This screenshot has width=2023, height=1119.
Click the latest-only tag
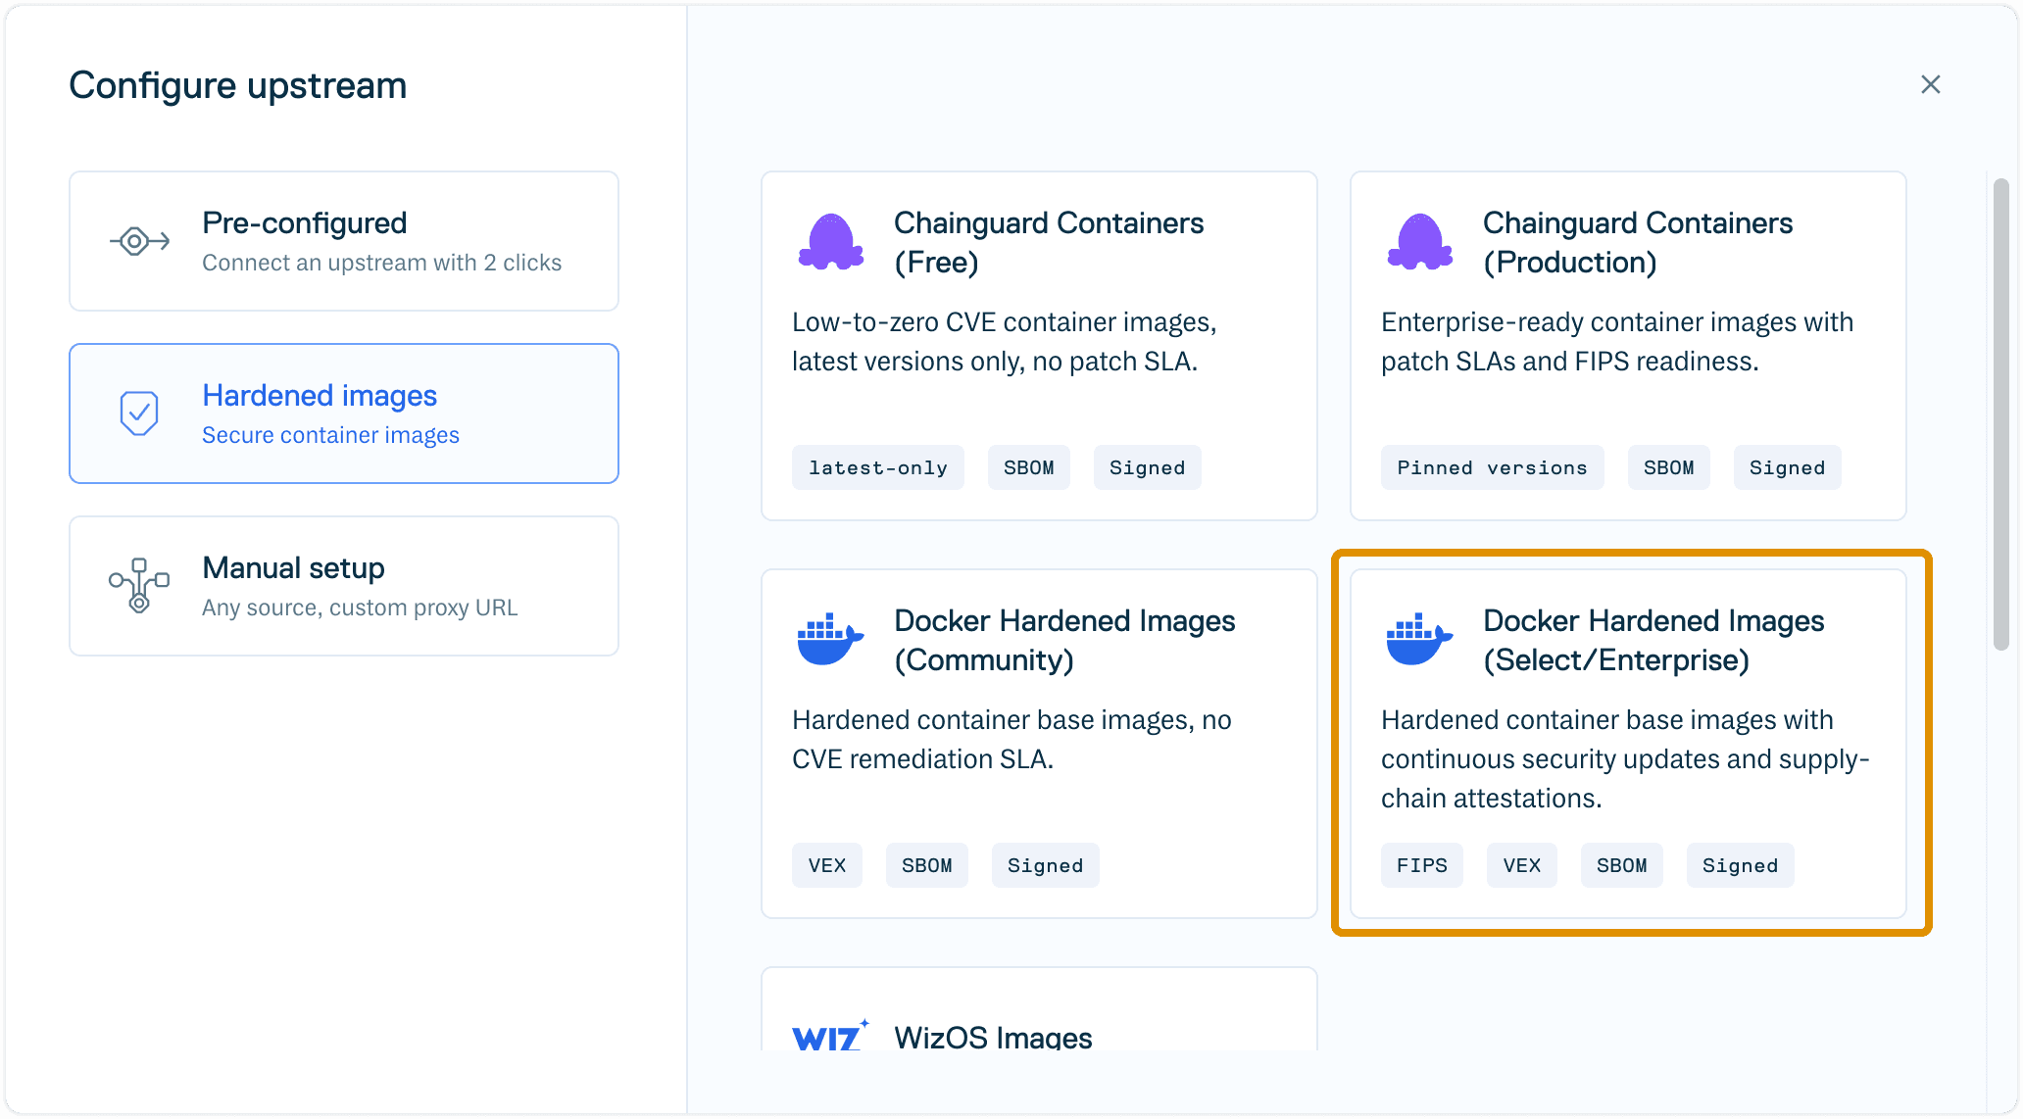pyautogui.click(x=878, y=467)
